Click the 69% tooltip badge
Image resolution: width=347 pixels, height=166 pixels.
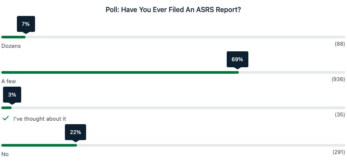tap(238, 60)
